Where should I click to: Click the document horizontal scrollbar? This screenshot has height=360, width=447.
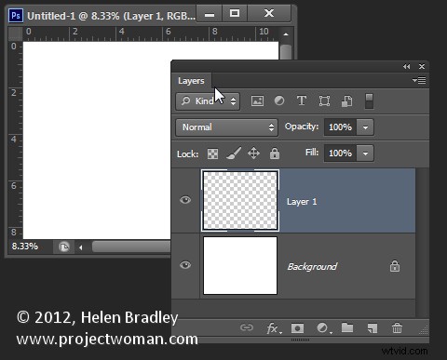pos(132,247)
